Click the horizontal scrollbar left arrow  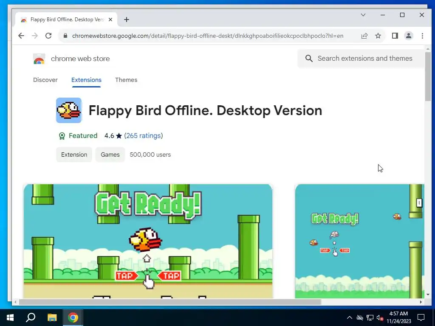click(x=16, y=302)
